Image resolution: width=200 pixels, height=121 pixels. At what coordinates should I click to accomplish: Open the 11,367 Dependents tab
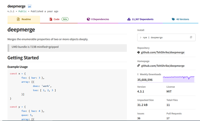coord(140,19)
